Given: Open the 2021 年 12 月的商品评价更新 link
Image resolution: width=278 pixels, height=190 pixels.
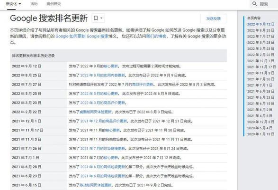Looking at the screenshot, I should 104,121.
